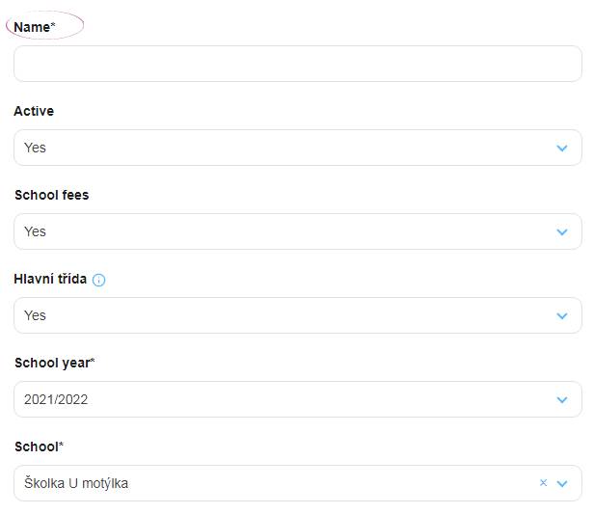Click the Školka U motýlka value text

(76, 483)
